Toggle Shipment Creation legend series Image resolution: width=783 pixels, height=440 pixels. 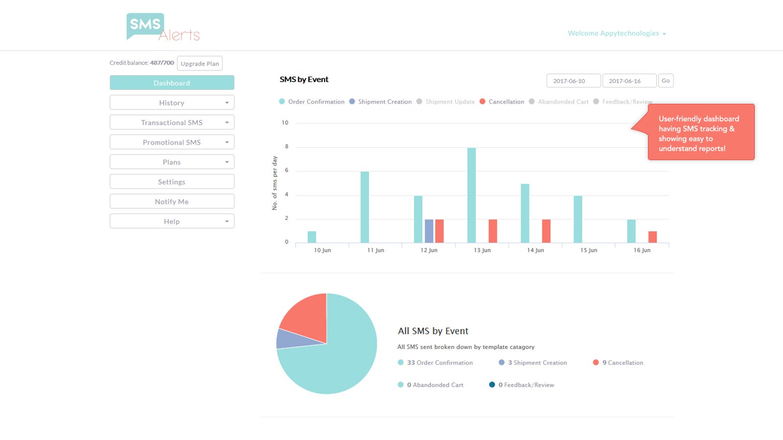click(x=380, y=102)
